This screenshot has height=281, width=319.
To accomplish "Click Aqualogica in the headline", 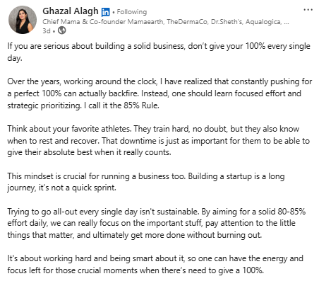I will tap(263, 22).
